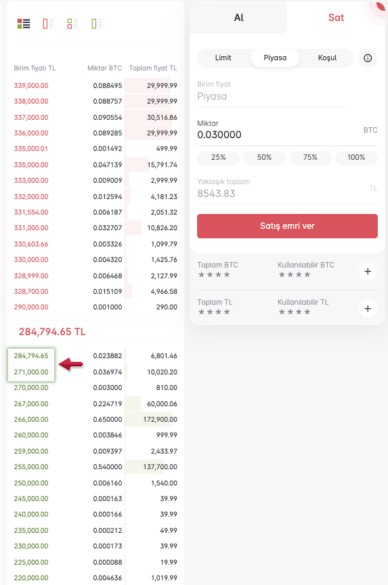Select the 339,000.00 sell price row
The height and width of the screenshot is (585, 388).
click(95, 85)
